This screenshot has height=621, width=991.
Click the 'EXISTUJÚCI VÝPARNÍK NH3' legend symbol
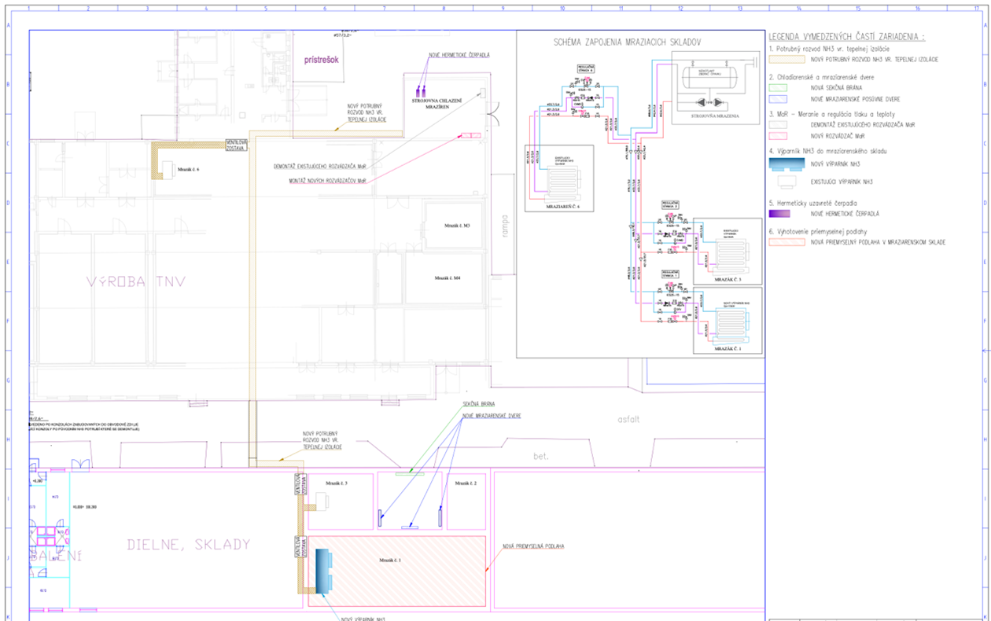click(787, 182)
